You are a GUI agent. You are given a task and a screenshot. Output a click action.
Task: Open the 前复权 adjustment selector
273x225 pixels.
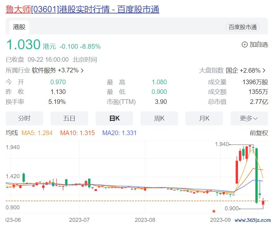[x=259, y=133]
